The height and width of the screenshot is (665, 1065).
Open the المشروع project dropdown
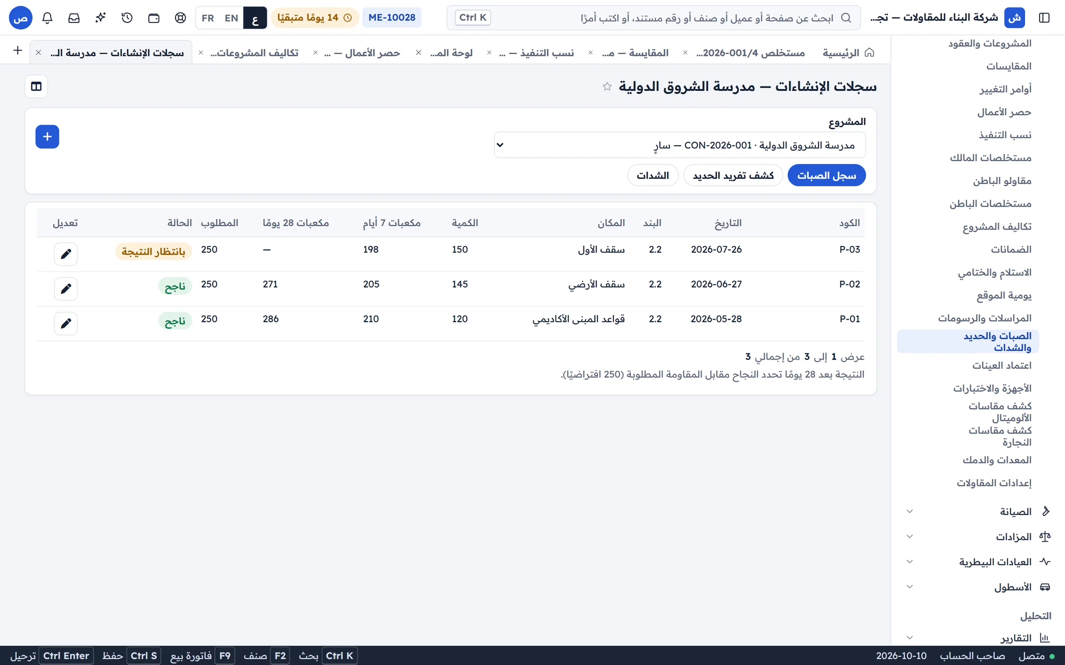click(680, 145)
